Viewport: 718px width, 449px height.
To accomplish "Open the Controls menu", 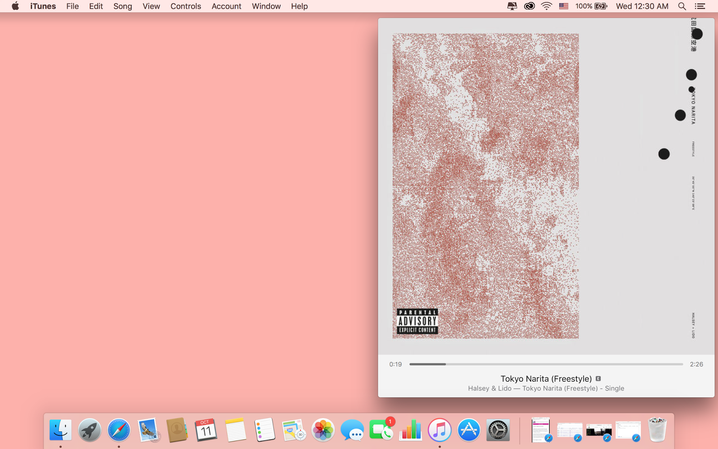I will (x=186, y=6).
